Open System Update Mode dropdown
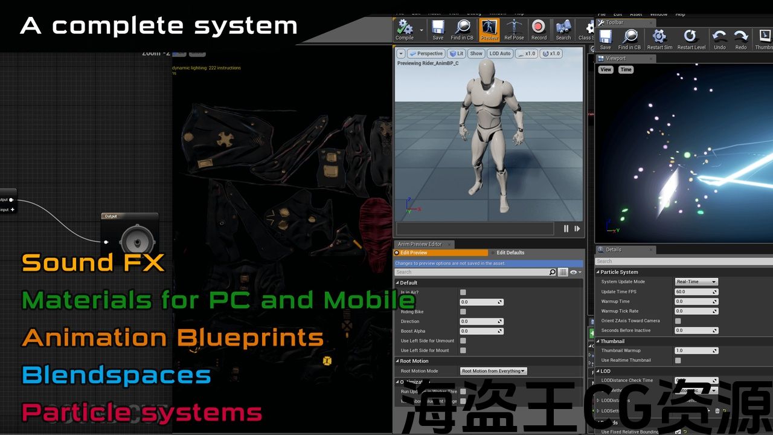This screenshot has width=773, height=435. coord(696,282)
